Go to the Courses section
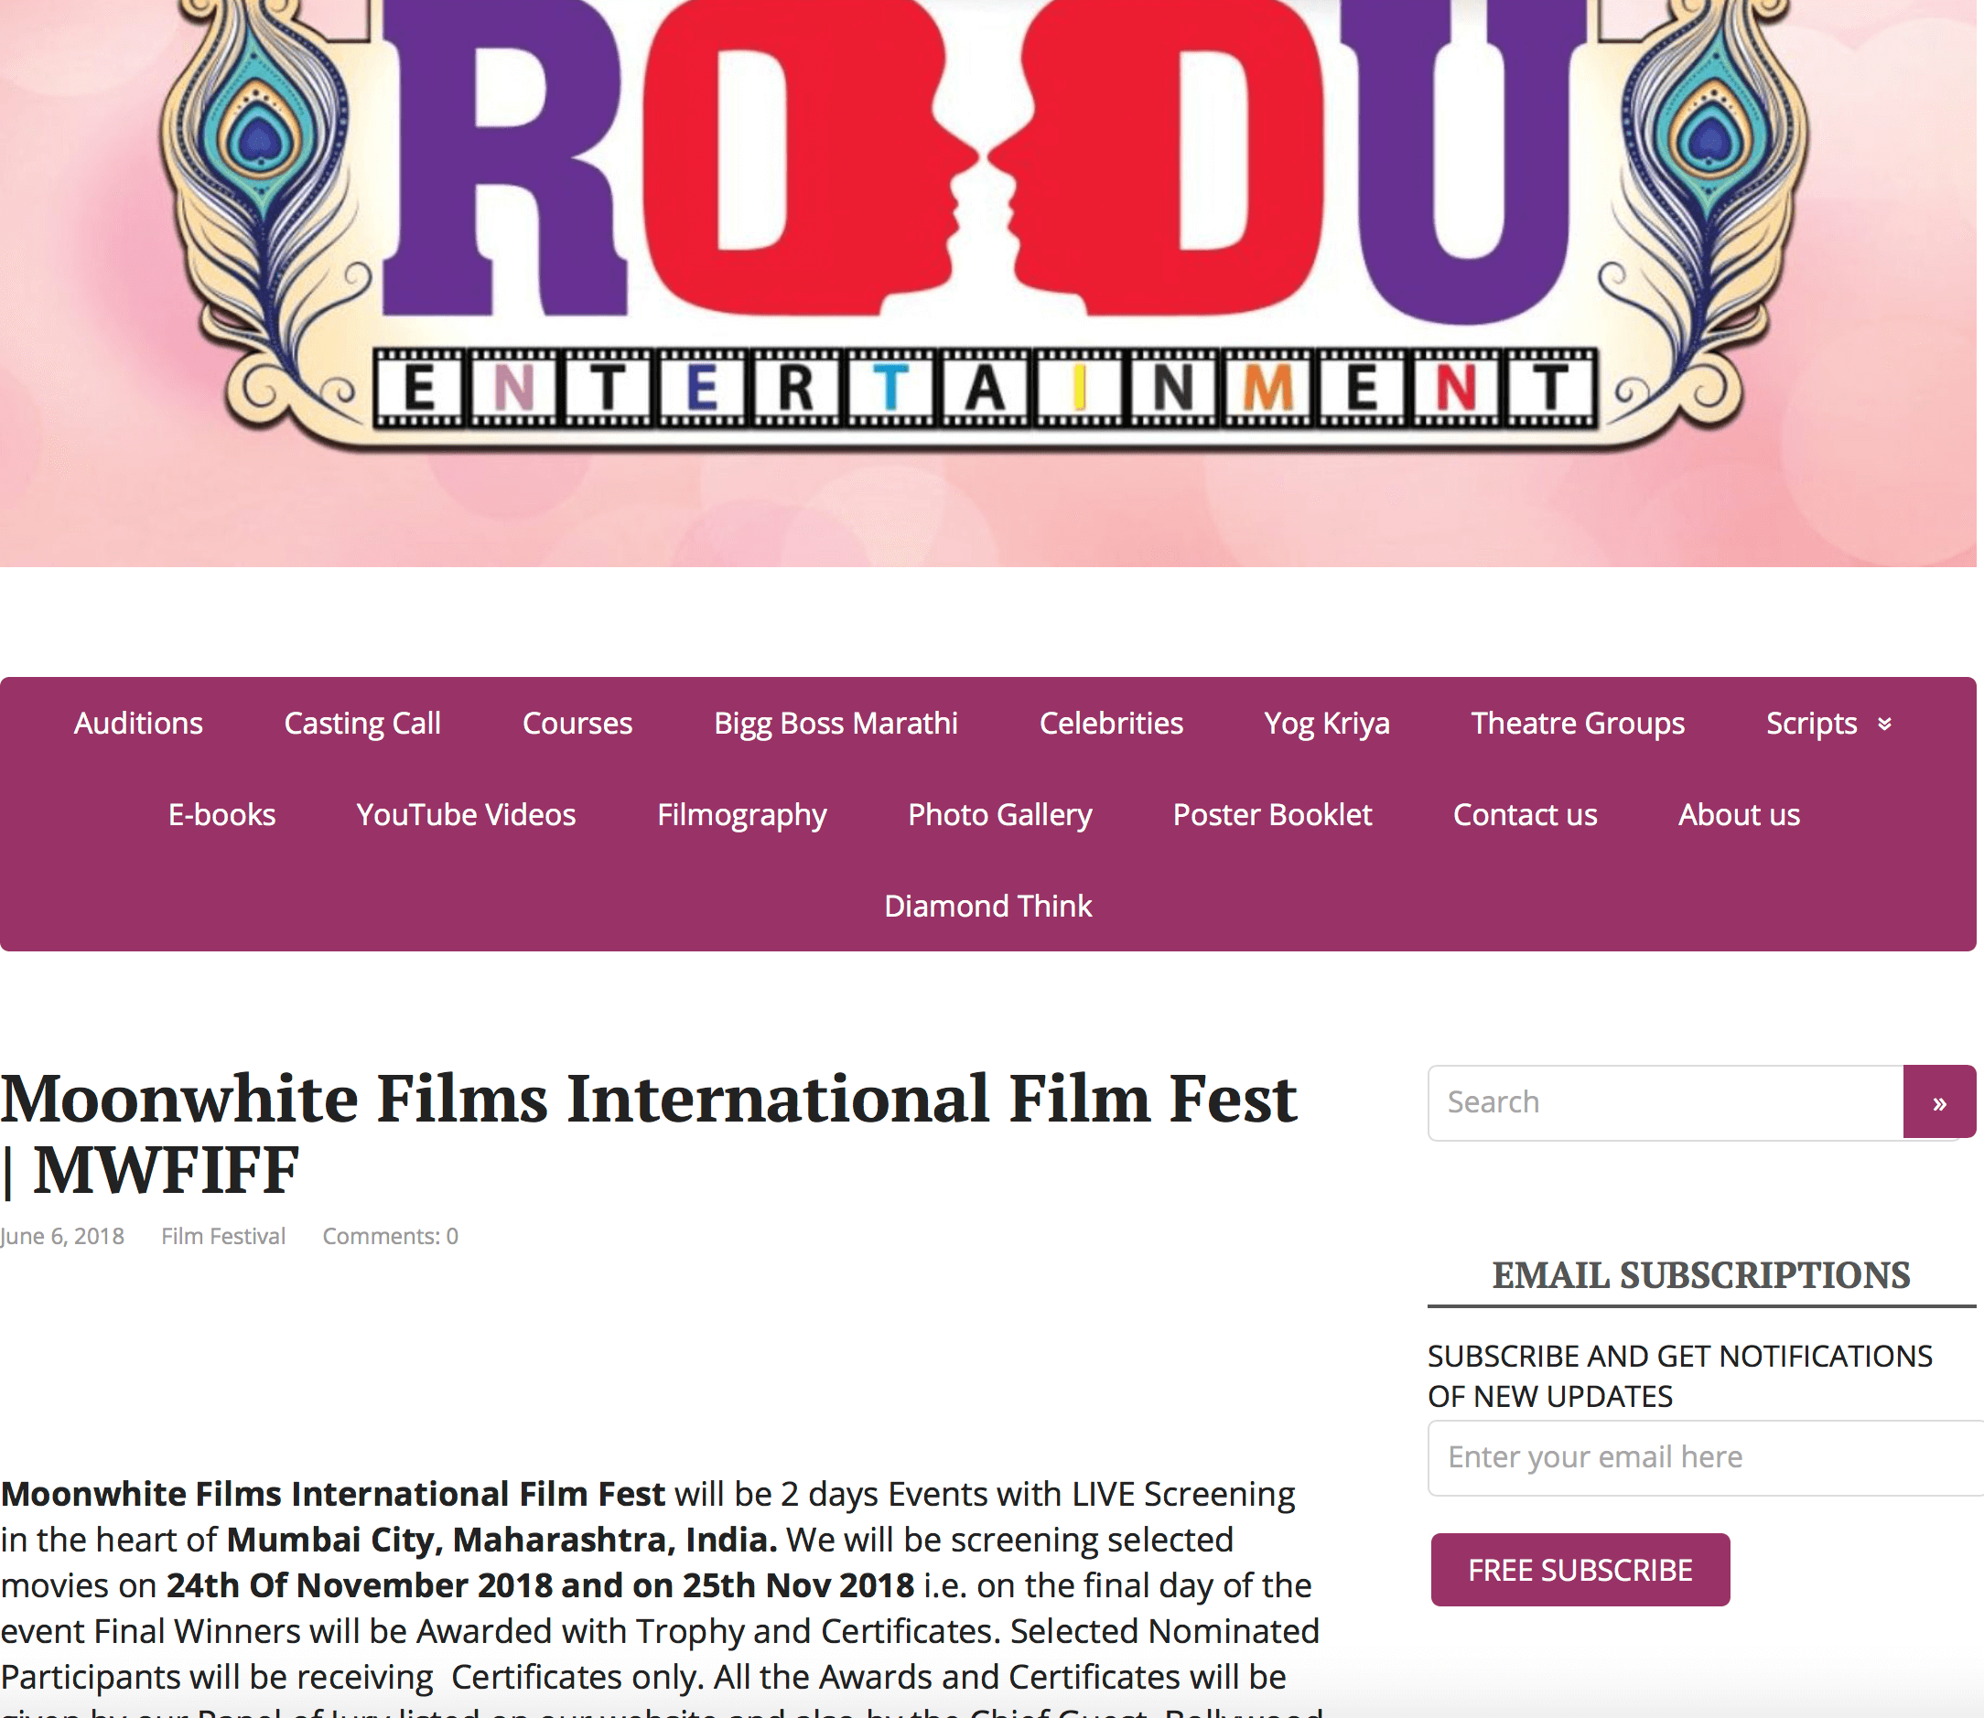Image resolution: width=1984 pixels, height=1718 pixels. coord(577,723)
